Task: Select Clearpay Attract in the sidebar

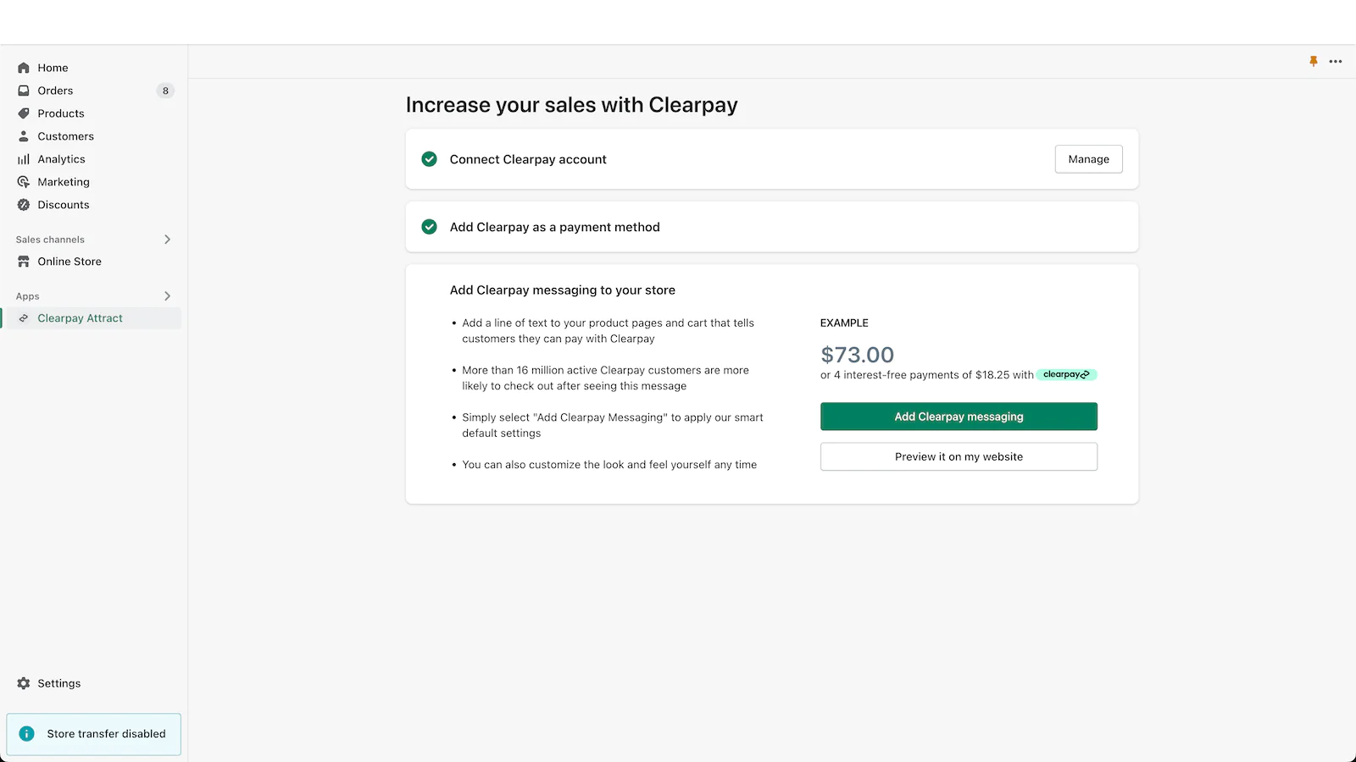Action: [80, 318]
